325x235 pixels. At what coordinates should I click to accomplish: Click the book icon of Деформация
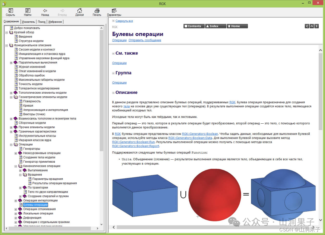pos(20,218)
